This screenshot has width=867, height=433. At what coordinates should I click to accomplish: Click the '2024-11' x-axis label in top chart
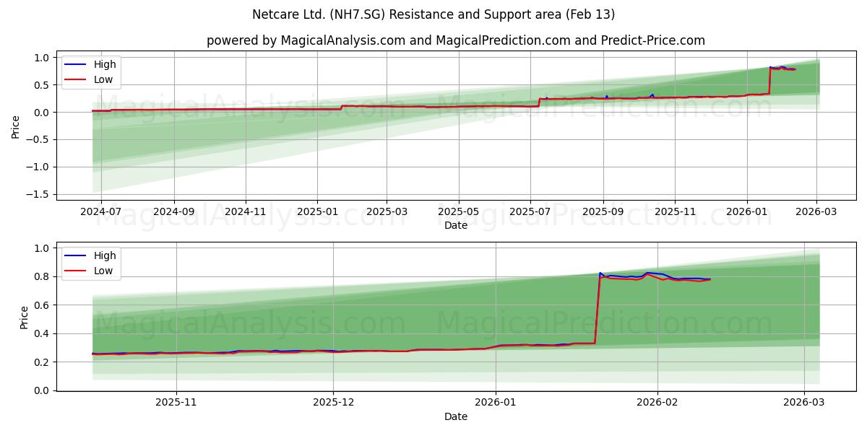coord(246,213)
